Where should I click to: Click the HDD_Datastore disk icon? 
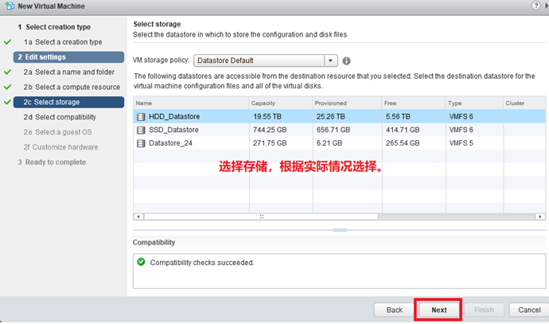(x=141, y=117)
